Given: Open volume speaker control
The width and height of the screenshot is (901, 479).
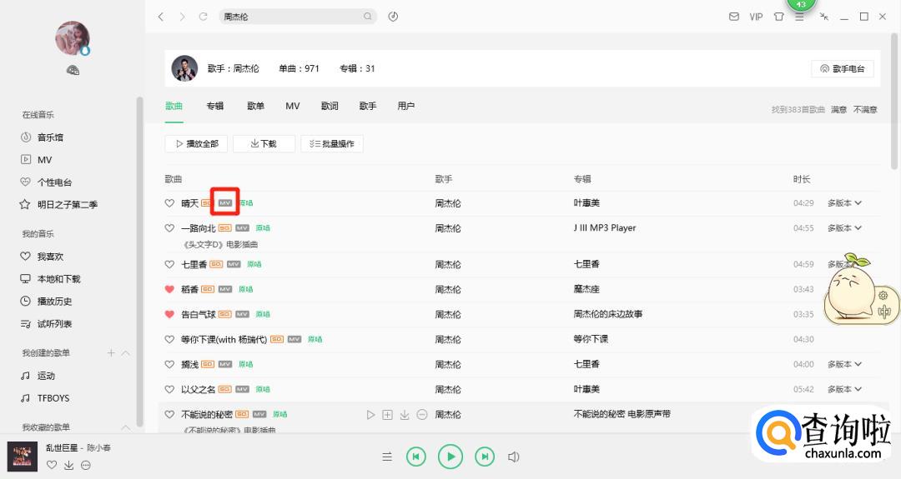Looking at the screenshot, I should 514,457.
